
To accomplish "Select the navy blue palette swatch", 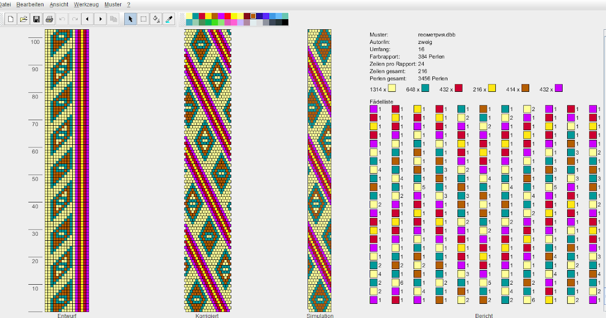I will coord(260,16).
